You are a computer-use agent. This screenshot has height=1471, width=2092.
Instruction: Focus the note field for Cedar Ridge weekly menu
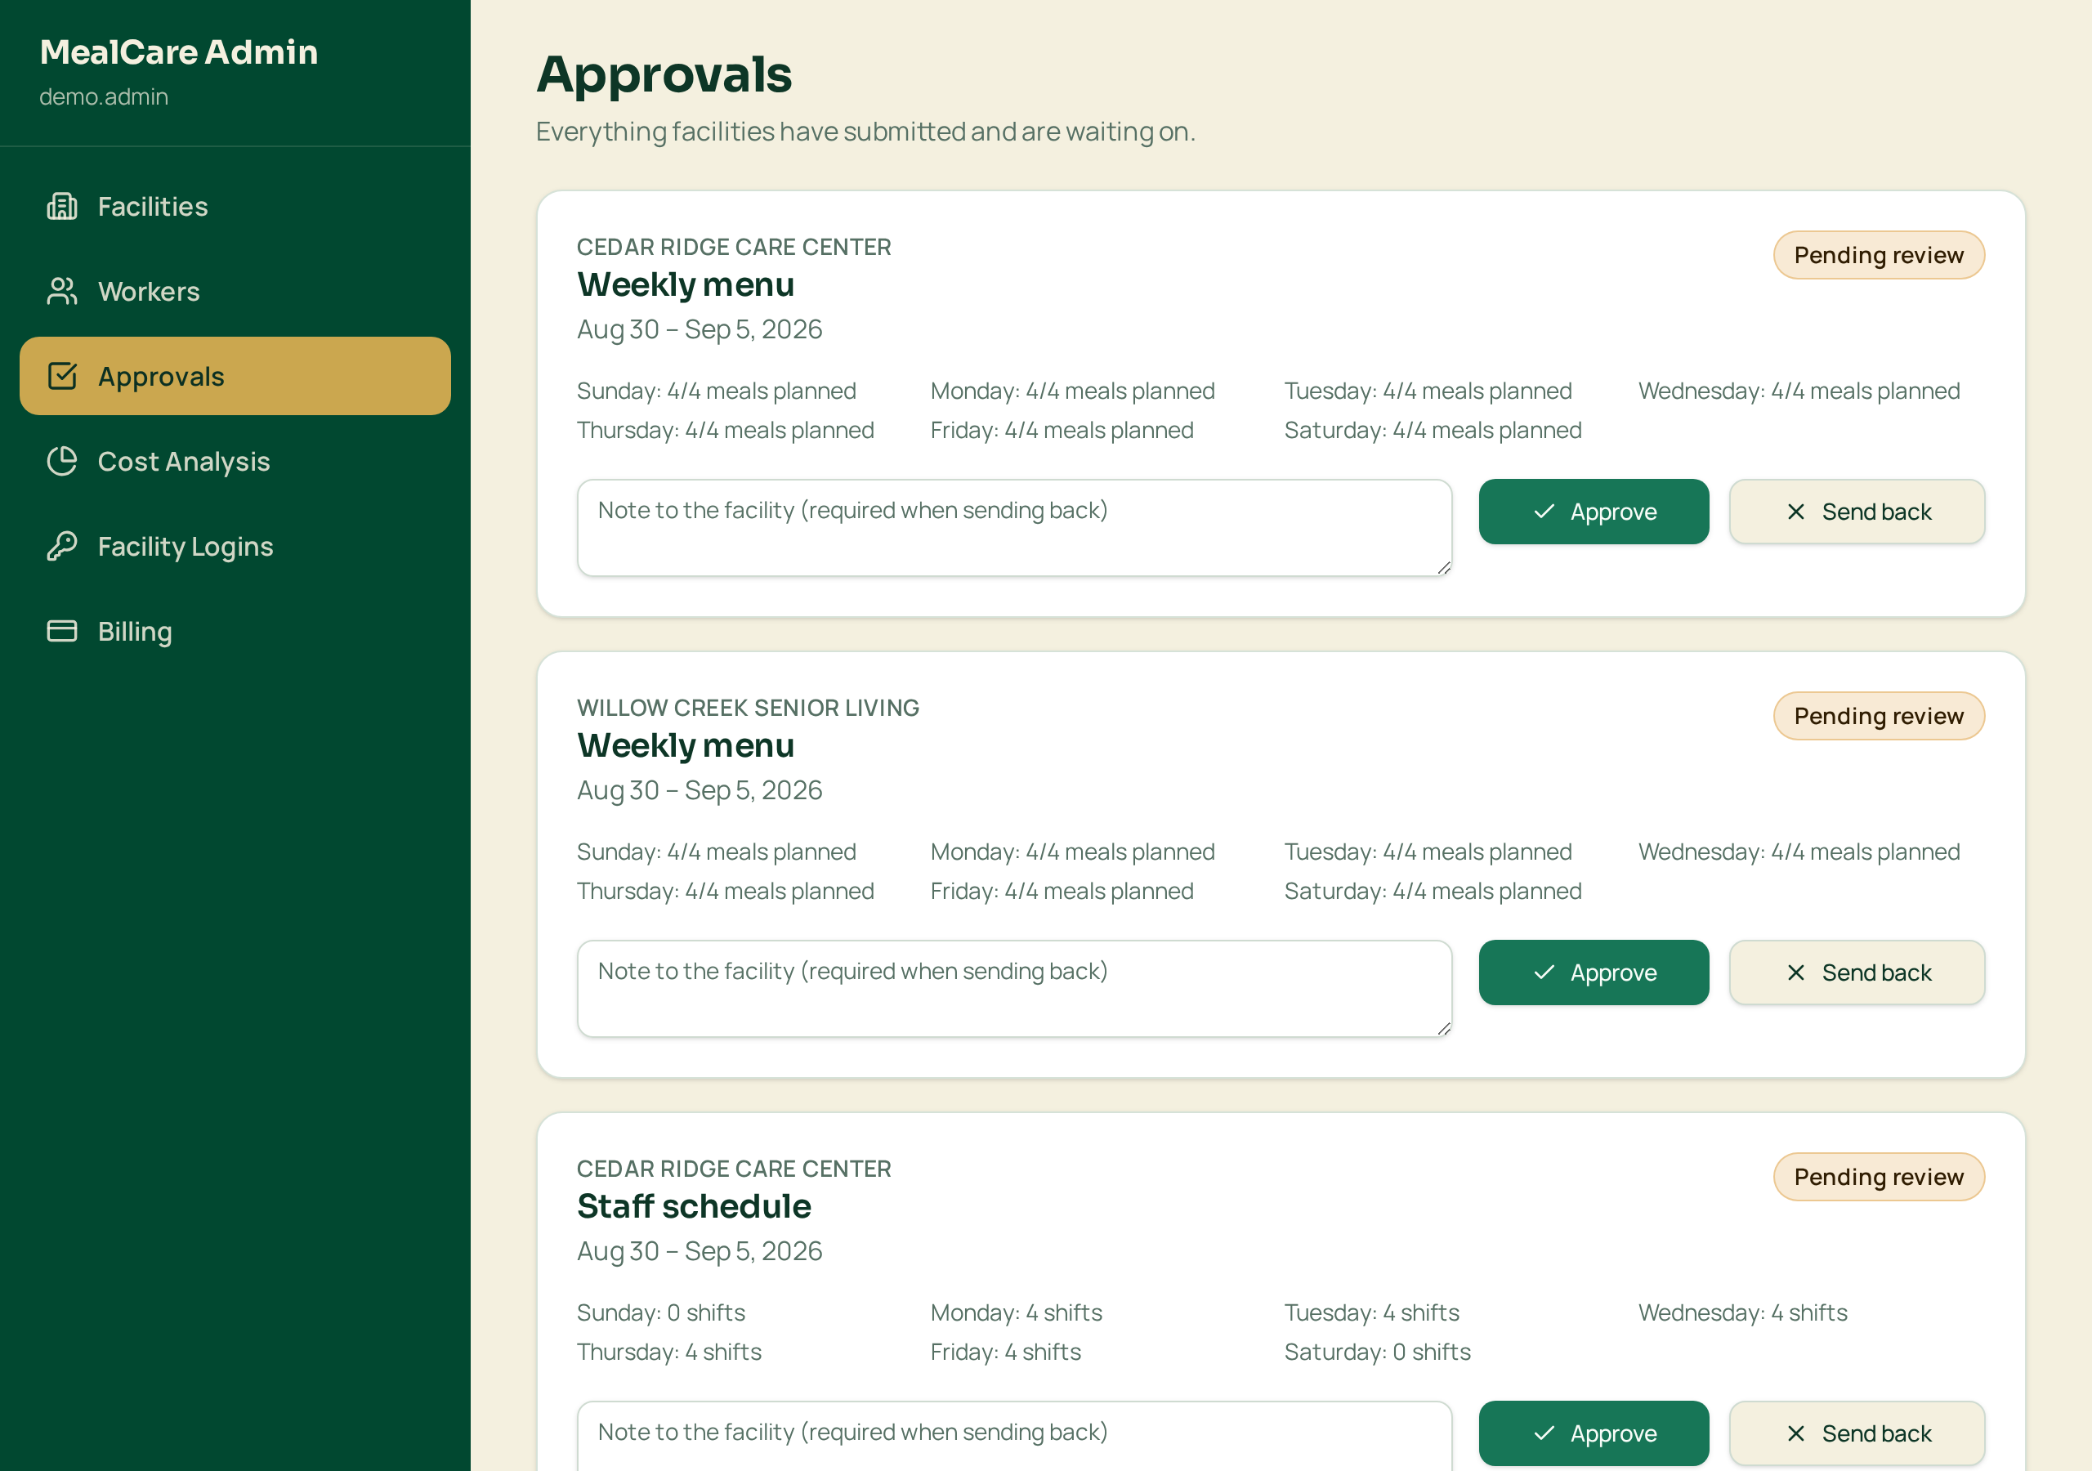click(x=1014, y=528)
